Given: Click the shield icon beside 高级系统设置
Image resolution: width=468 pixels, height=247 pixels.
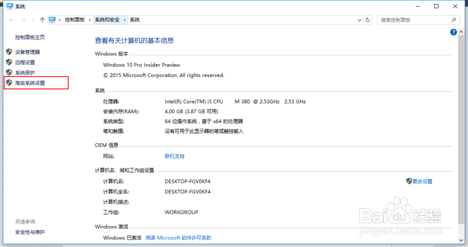Looking at the screenshot, I should [9, 82].
